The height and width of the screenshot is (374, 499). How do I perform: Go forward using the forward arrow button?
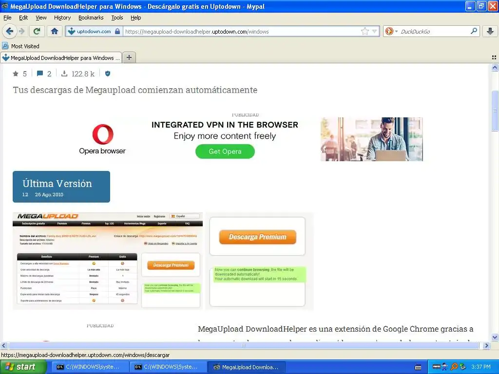[x=21, y=31]
